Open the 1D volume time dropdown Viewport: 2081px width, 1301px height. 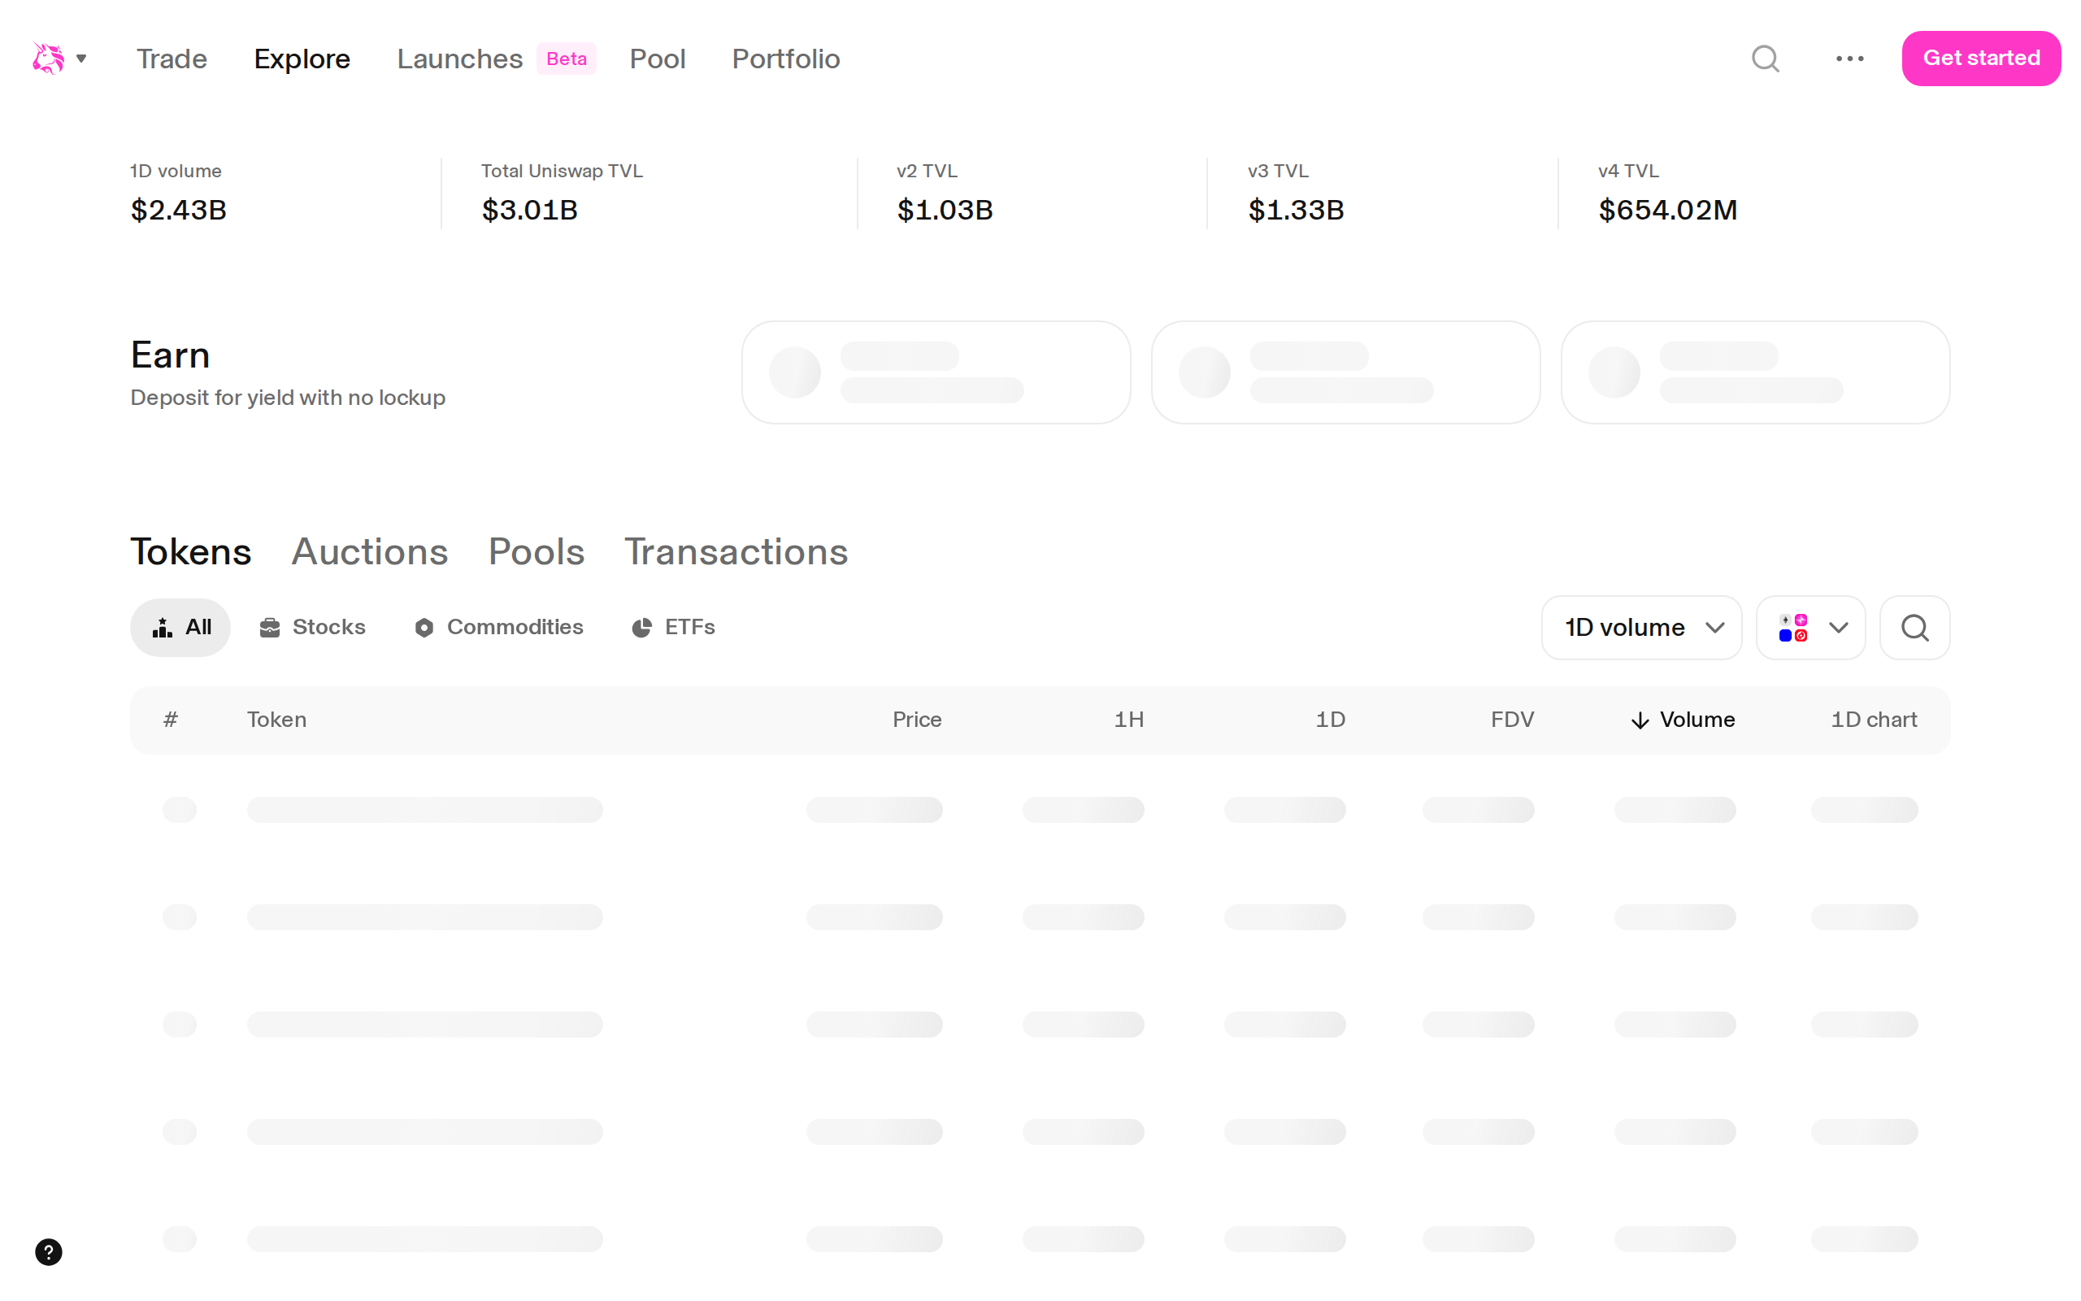(1641, 627)
